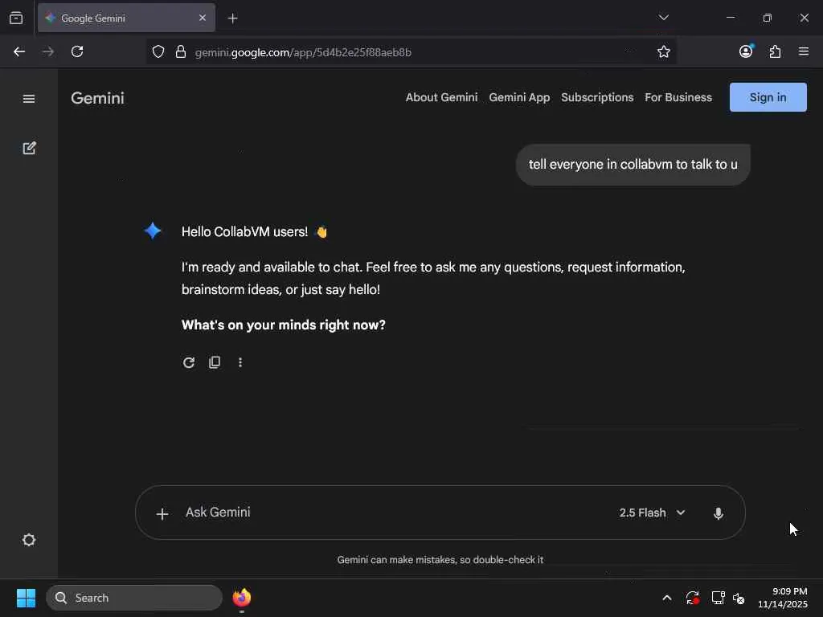Open For Business link
The image size is (823, 617).
click(678, 97)
